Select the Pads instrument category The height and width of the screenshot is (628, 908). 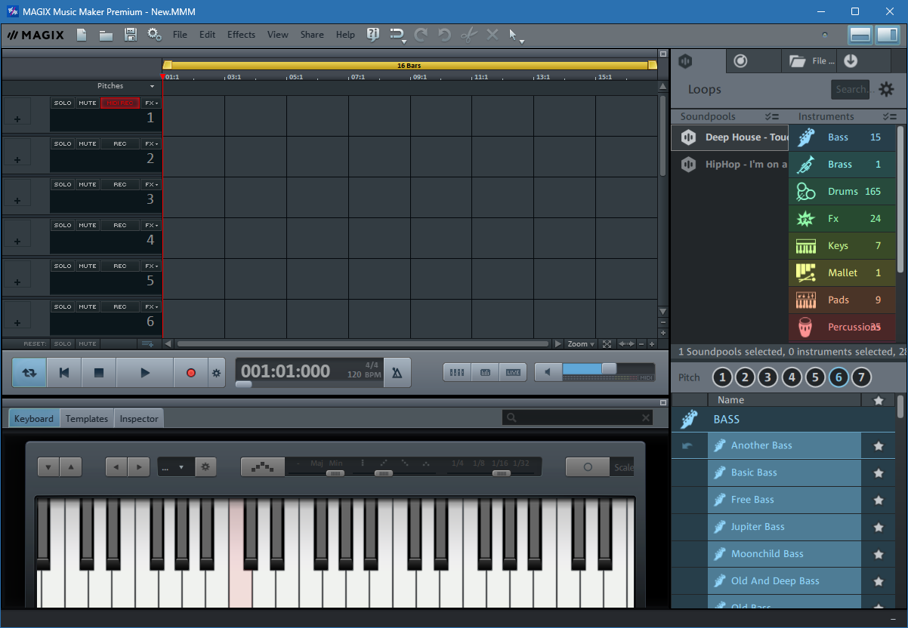tap(842, 300)
